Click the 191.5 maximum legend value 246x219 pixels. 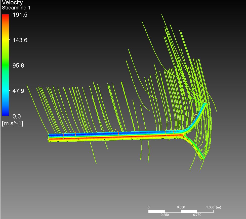point(20,15)
